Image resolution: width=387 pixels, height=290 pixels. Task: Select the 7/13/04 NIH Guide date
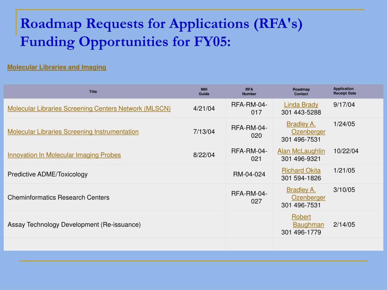point(204,132)
